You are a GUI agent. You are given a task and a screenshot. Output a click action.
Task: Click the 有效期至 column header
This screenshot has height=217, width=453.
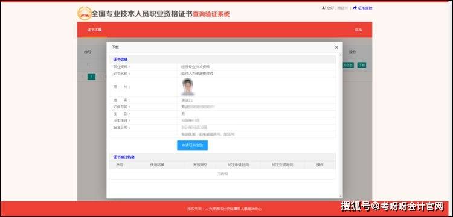tap(200, 165)
